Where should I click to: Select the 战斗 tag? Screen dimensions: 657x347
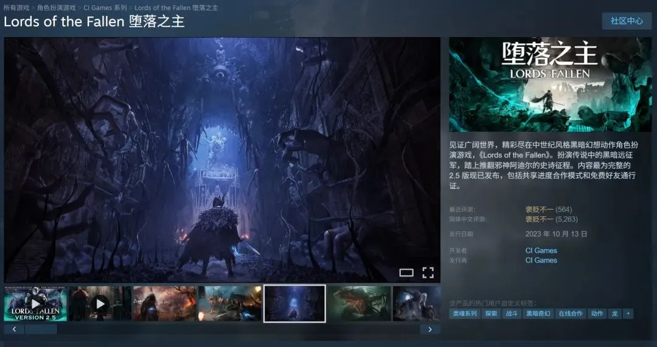(x=512, y=314)
